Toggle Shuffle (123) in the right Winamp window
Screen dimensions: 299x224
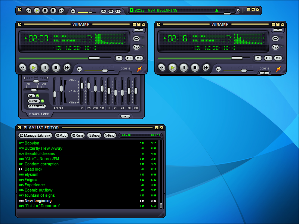click(x=275, y=47)
